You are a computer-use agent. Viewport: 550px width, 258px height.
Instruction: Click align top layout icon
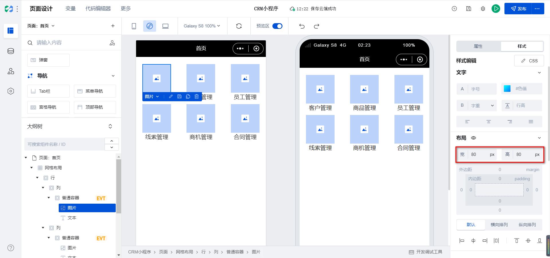tap(517, 241)
